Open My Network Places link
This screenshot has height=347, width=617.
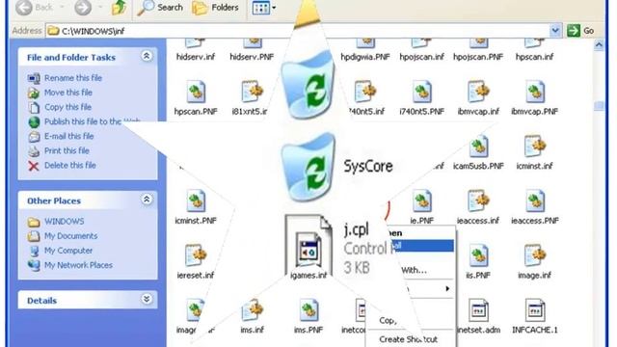click(x=78, y=265)
